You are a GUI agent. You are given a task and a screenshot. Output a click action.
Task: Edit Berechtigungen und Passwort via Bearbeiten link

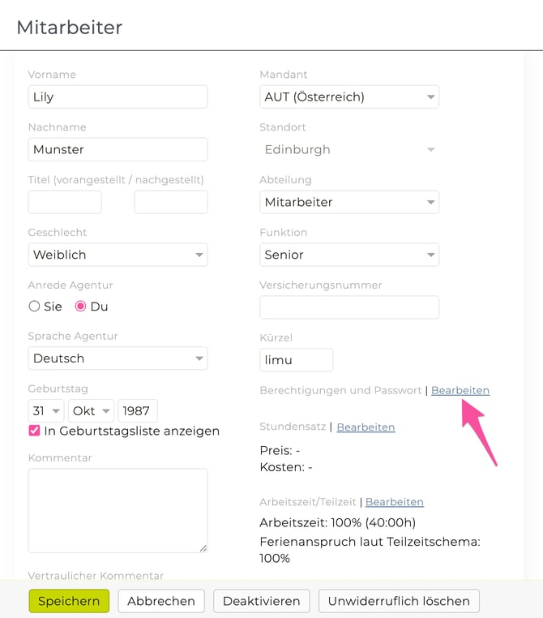(460, 390)
